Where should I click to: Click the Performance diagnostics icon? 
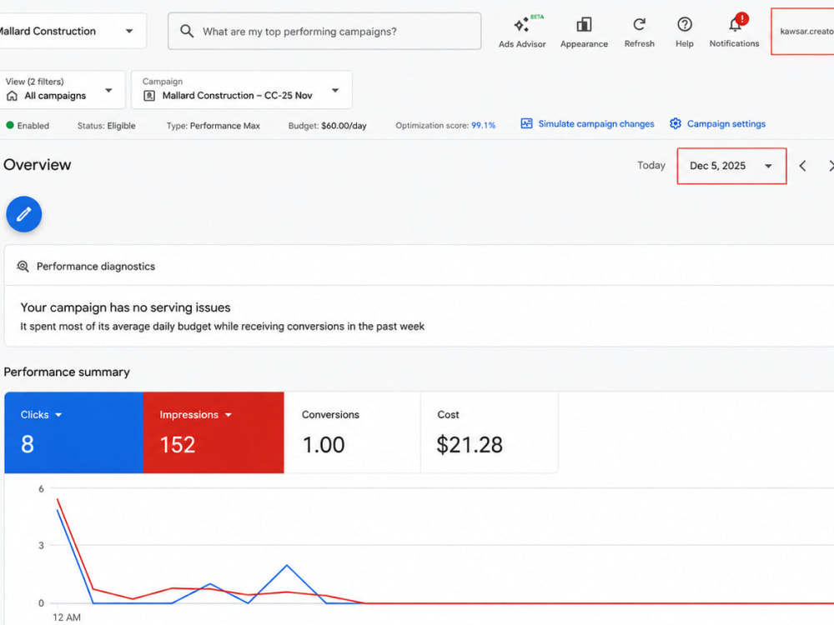coord(23,267)
